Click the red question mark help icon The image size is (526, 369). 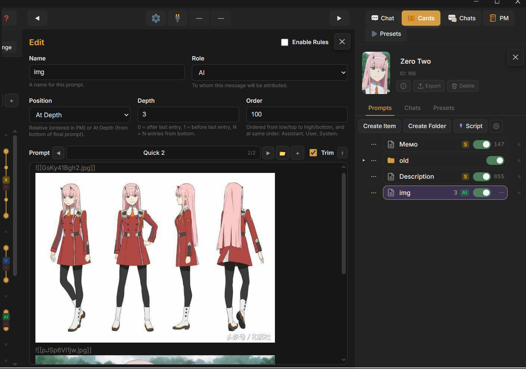click(x=7, y=18)
